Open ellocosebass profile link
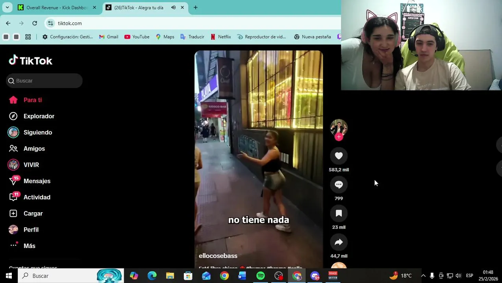The image size is (502, 283). [x=218, y=255]
